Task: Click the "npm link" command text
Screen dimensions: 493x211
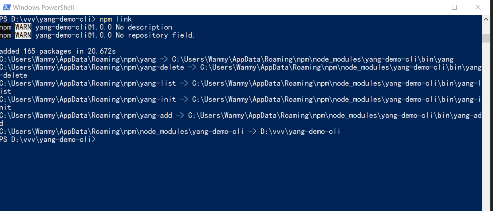Action: 116,19
